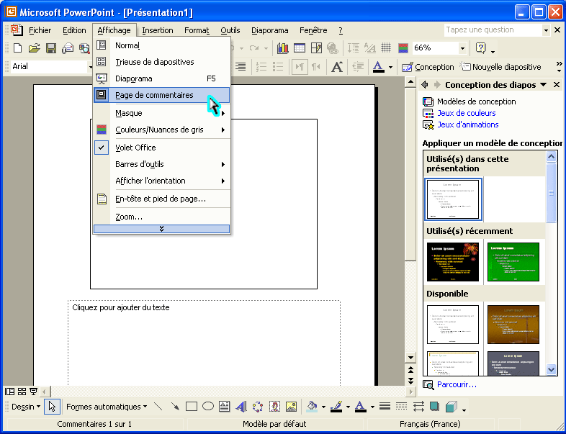The width and height of the screenshot is (566, 434).
Task: Choose Page de commentaires menu item
Action: click(162, 95)
